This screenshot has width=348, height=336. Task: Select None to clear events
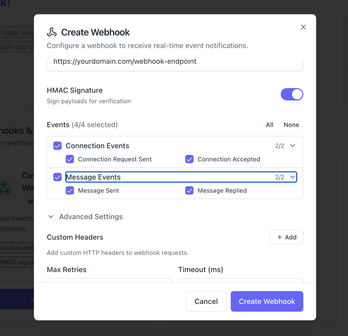point(291,125)
